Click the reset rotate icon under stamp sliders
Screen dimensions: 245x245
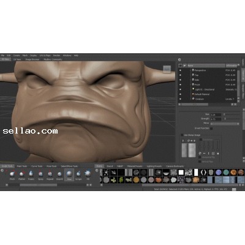200,153
